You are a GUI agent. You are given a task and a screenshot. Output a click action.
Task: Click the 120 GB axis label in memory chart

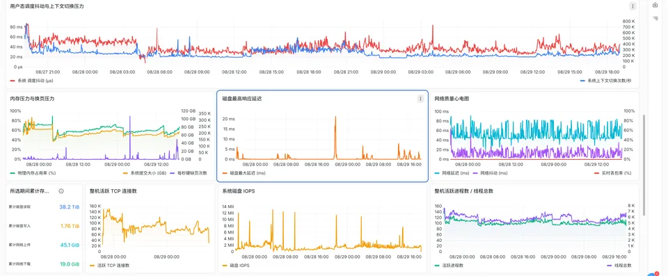pos(188,111)
